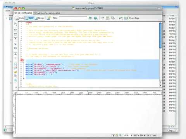This screenshot has height=139, width=186.
Task: Toggle the document window toolbar pill button
Action: pyautogui.click(x=159, y=8)
